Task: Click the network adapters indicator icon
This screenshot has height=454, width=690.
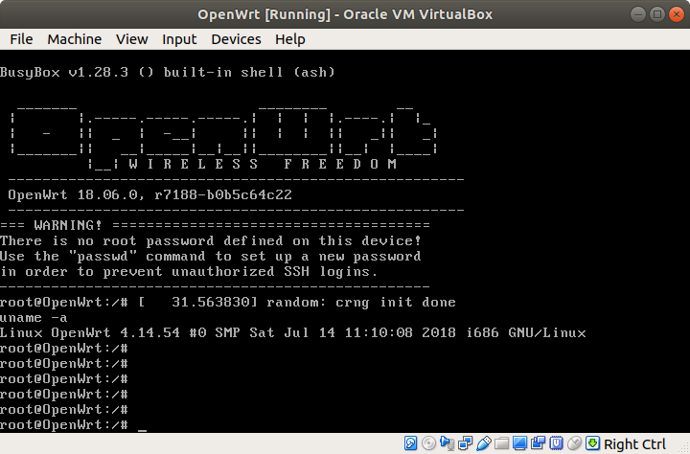Action: 465,443
